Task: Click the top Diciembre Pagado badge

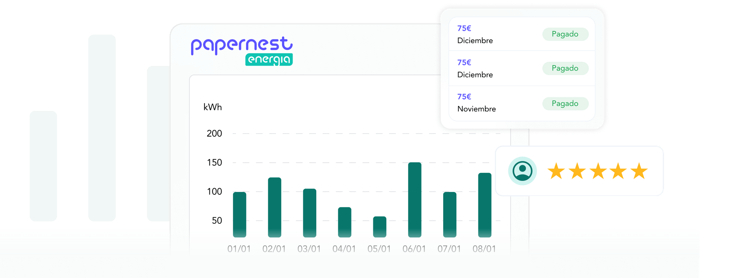Action: 565,34
